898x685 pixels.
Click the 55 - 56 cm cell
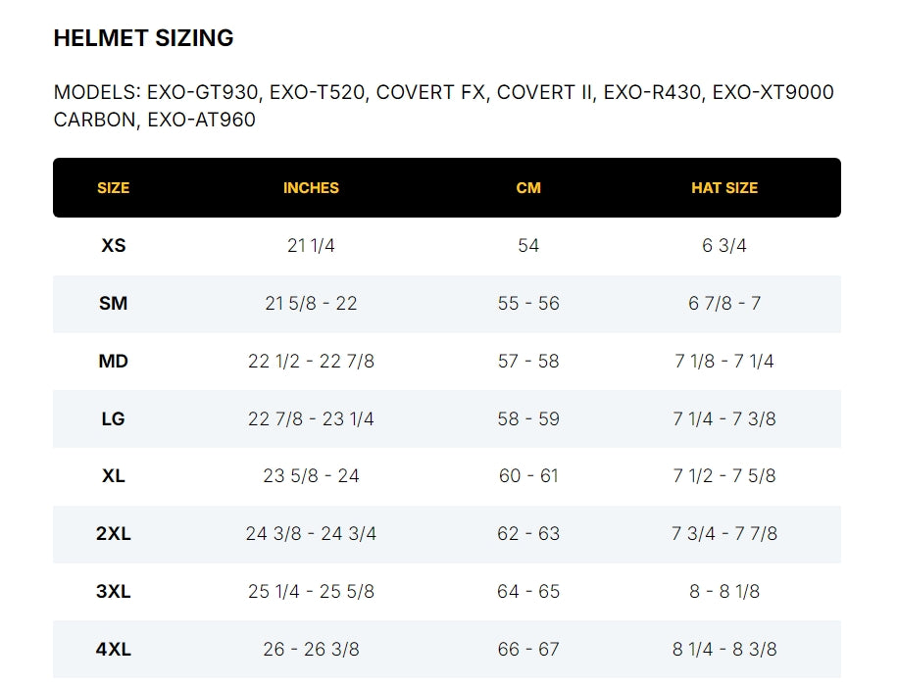pyautogui.click(x=528, y=303)
